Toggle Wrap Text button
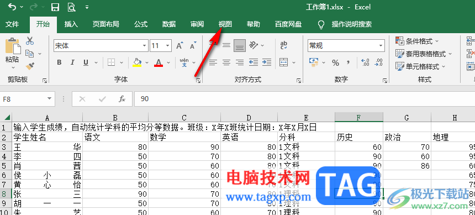Image resolution: width=475 pixels, height=215 pixels. [x=284, y=45]
